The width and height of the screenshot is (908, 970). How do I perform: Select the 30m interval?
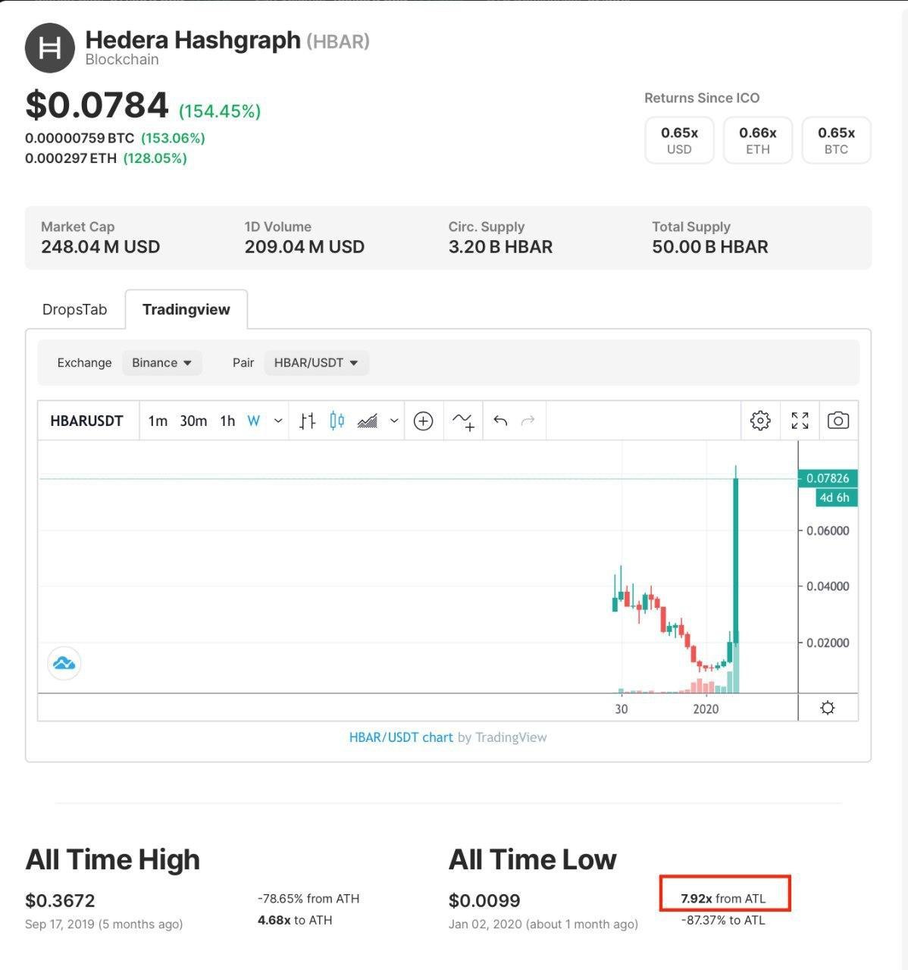pyautogui.click(x=193, y=421)
